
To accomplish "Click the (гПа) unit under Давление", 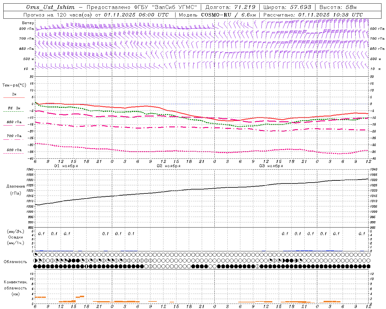I will [x=16, y=193].
